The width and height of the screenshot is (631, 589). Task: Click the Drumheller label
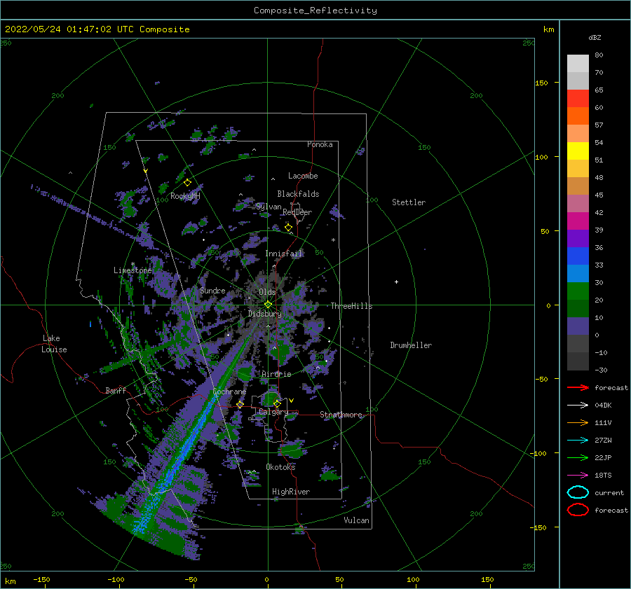(411, 345)
